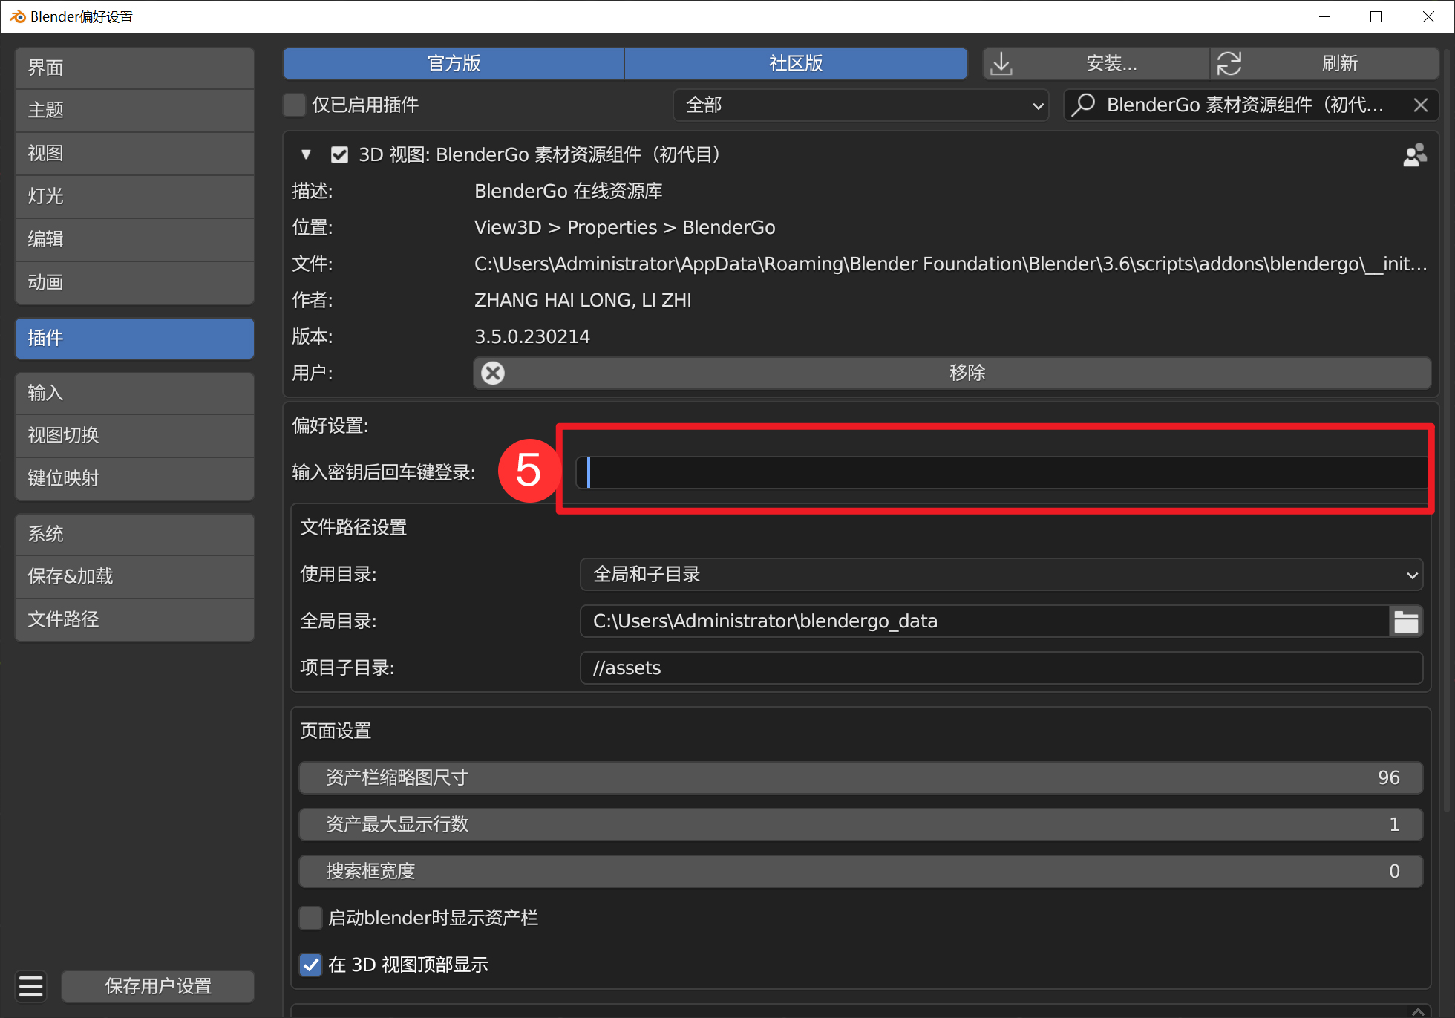Toggle the 社区版 community filter button

796,64
